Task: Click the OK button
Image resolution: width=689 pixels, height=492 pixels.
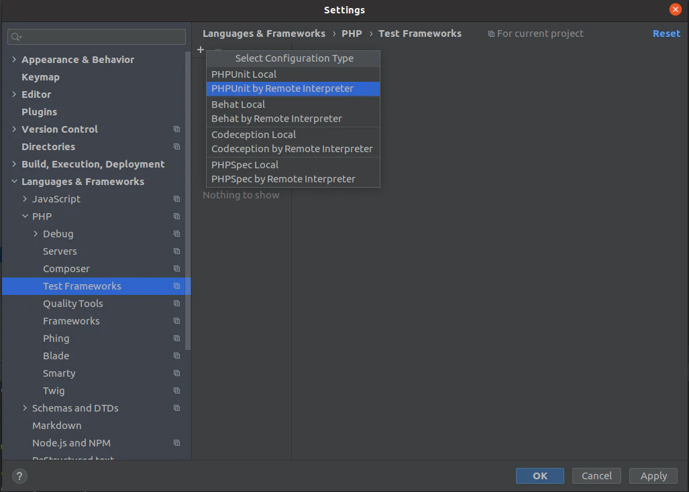Action: pyautogui.click(x=539, y=476)
